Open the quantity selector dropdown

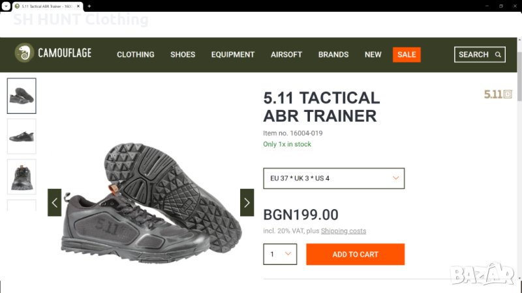coord(280,254)
